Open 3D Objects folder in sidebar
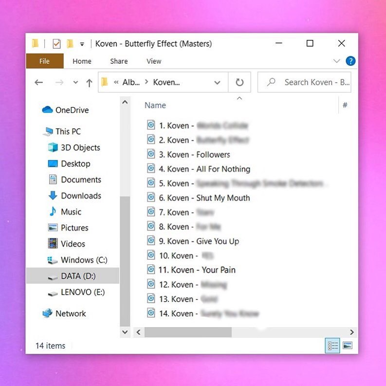Viewport: 386px width, 386px height. [74, 147]
